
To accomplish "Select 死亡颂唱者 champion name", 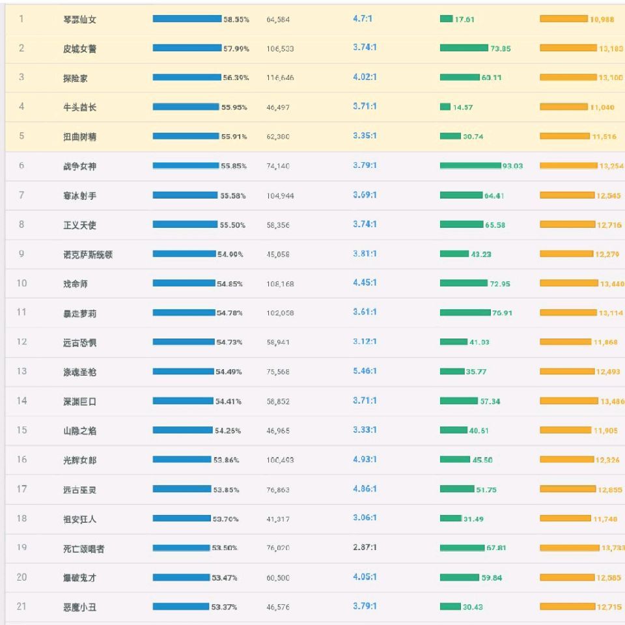I will [84, 549].
